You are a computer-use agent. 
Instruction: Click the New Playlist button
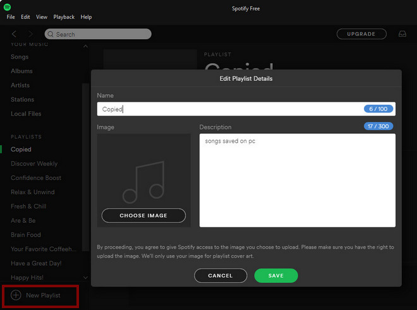point(40,295)
